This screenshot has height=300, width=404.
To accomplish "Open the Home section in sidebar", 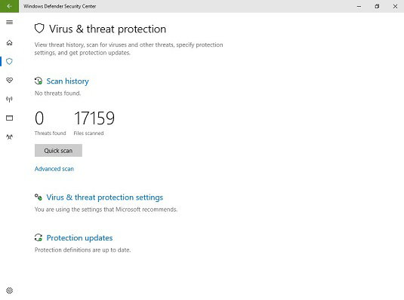I will click(x=10, y=42).
